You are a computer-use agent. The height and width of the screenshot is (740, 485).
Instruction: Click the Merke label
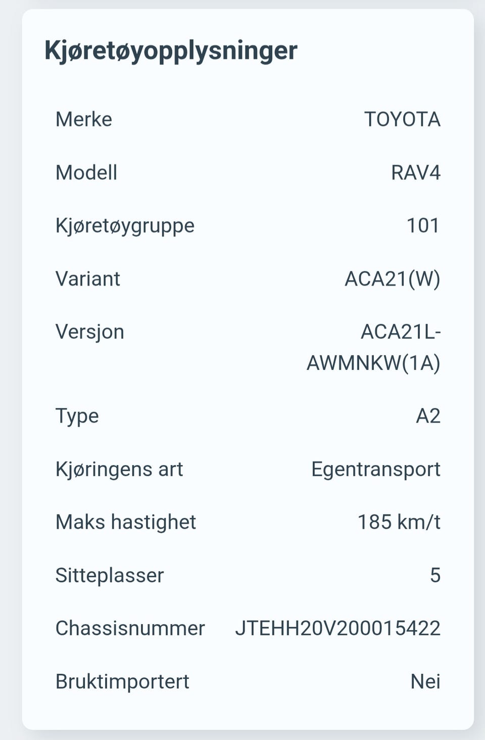[x=84, y=119]
